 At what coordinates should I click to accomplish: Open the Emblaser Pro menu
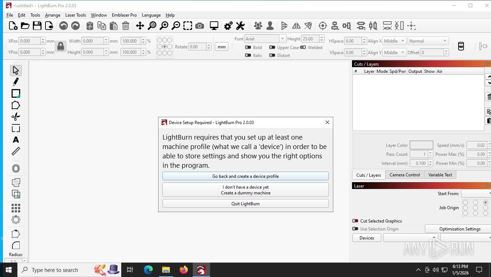(x=124, y=15)
